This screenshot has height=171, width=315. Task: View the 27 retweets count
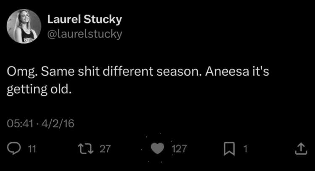[105, 149]
